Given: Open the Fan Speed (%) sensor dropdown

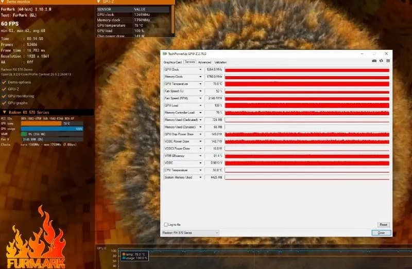Looking at the screenshot, I should (x=200, y=91).
